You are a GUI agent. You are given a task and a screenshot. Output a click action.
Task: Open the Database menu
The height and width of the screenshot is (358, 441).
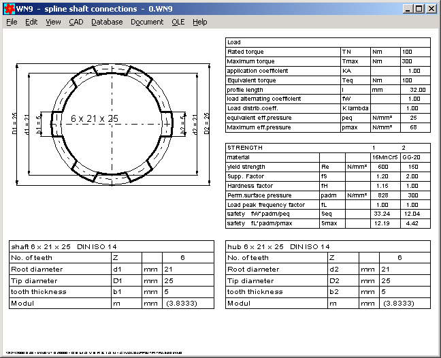tap(107, 22)
